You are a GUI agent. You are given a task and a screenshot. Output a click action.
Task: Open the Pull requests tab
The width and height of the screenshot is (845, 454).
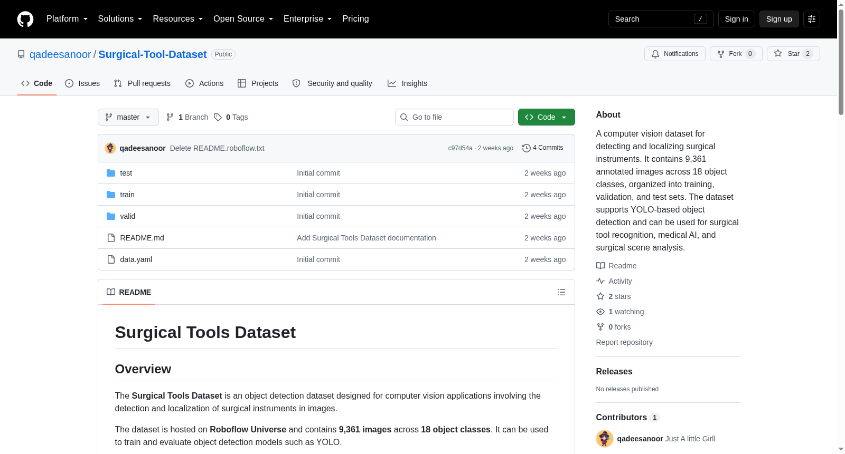point(142,83)
